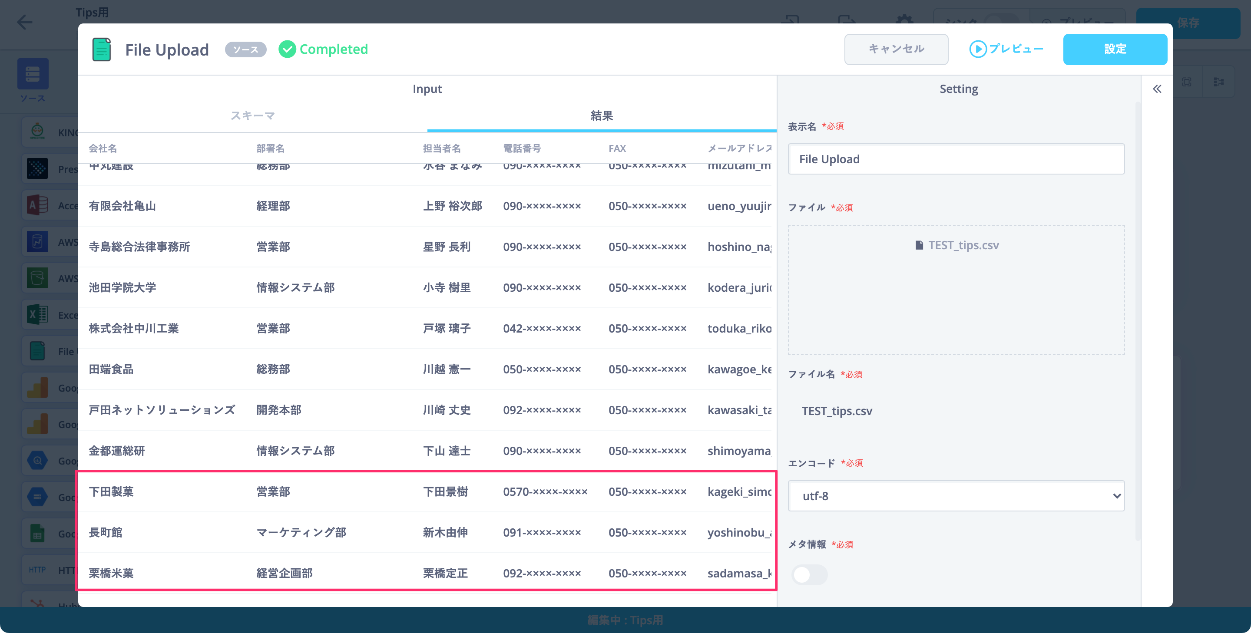Click the Setting panel heading

(x=959, y=89)
